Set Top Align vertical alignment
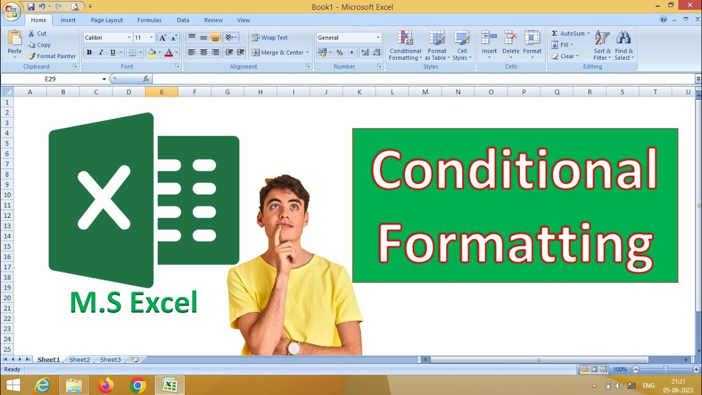This screenshot has width=702, height=395. [x=191, y=38]
